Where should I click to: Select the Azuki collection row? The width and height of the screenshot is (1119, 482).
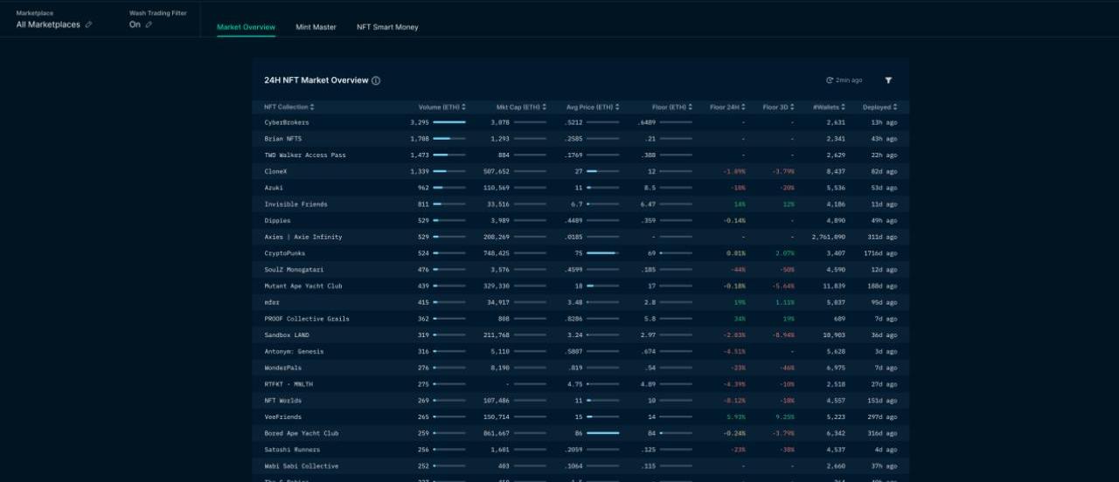click(x=274, y=188)
